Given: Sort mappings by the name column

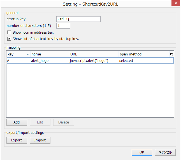Looking at the screenshot, I should (49, 54).
